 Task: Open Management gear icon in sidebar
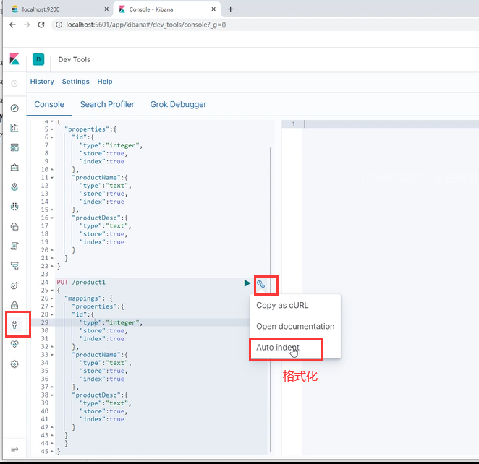point(14,364)
